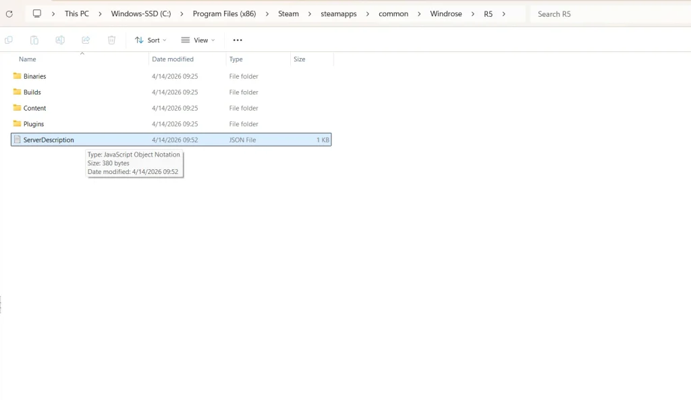691x400 pixels.
Task: Click the Share icon
Action: (x=86, y=40)
